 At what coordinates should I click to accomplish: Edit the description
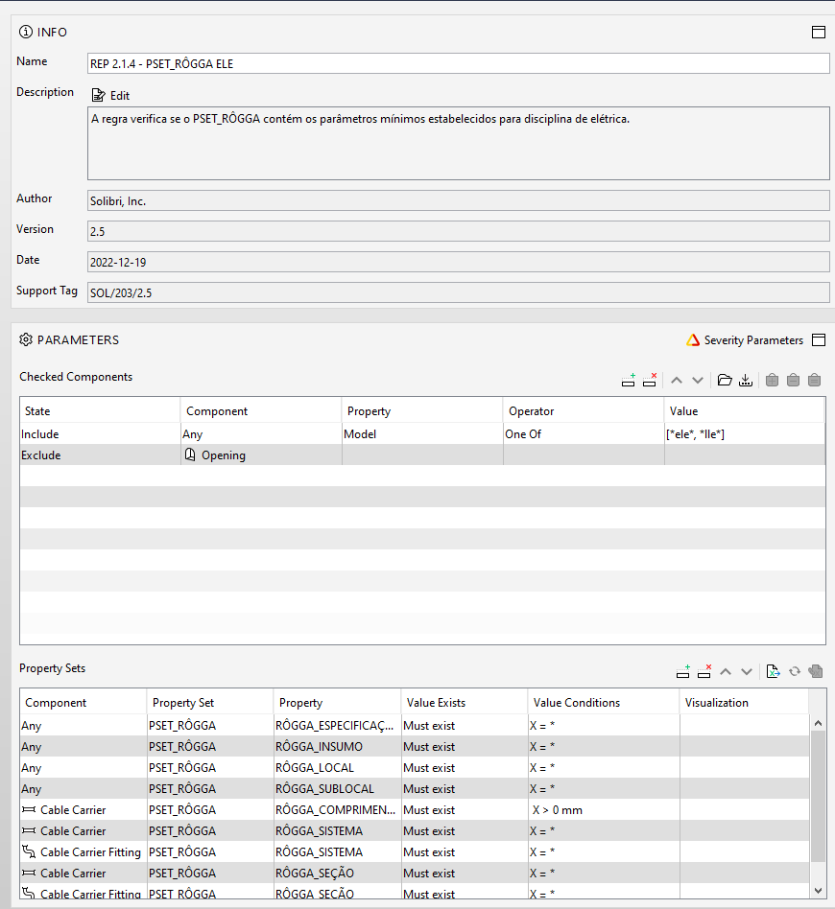pyautogui.click(x=110, y=96)
